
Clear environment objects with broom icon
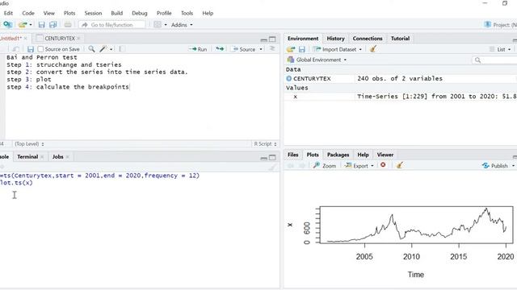click(x=373, y=49)
